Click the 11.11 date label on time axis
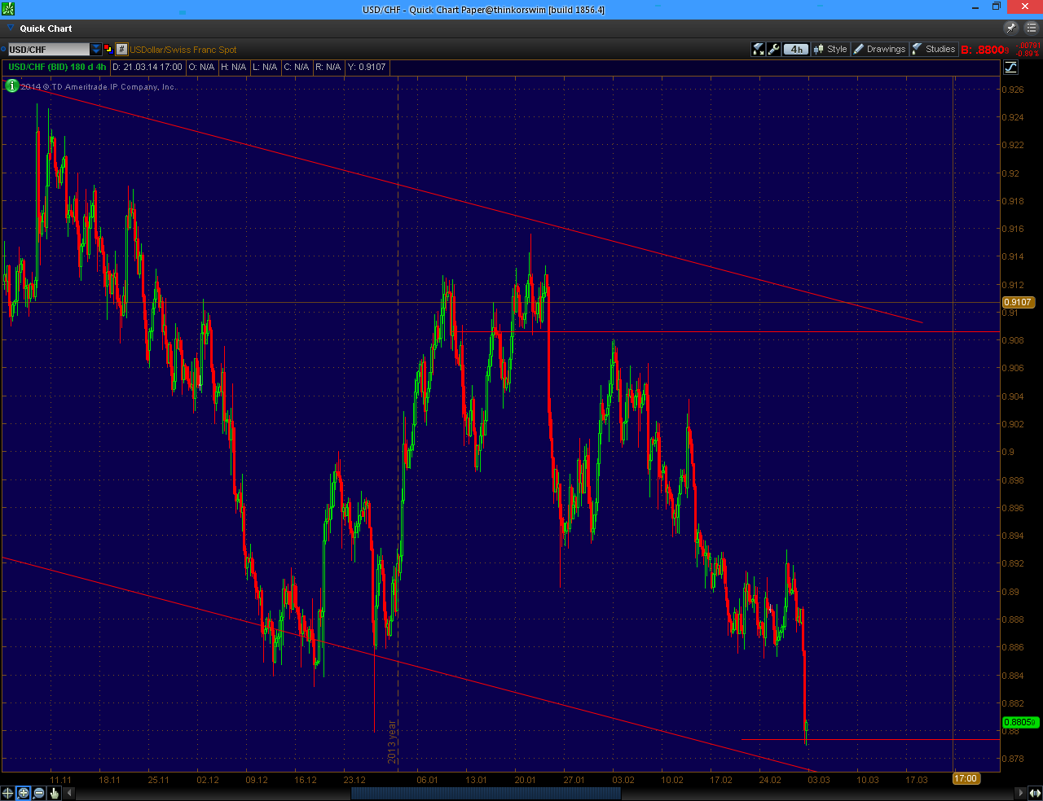1043x801 pixels. tap(61, 779)
